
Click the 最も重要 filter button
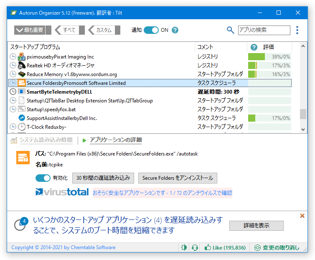[33, 30]
